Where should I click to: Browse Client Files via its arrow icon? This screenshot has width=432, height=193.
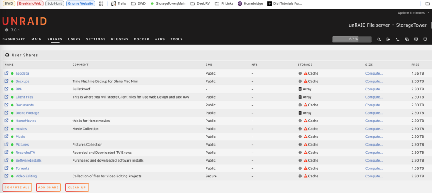[x=6, y=97]
